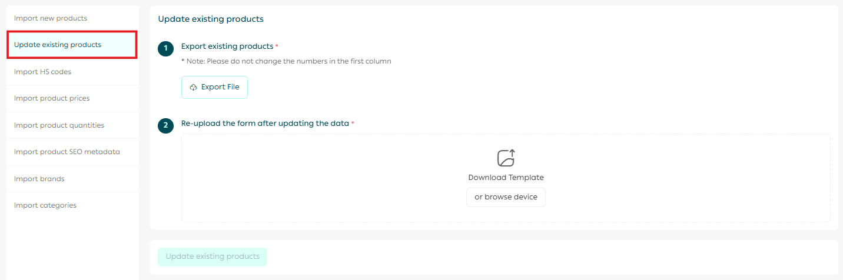Select Update existing products in sidebar
Image resolution: width=843 pixels, height=280 pixels.
(x=58, y=45)
